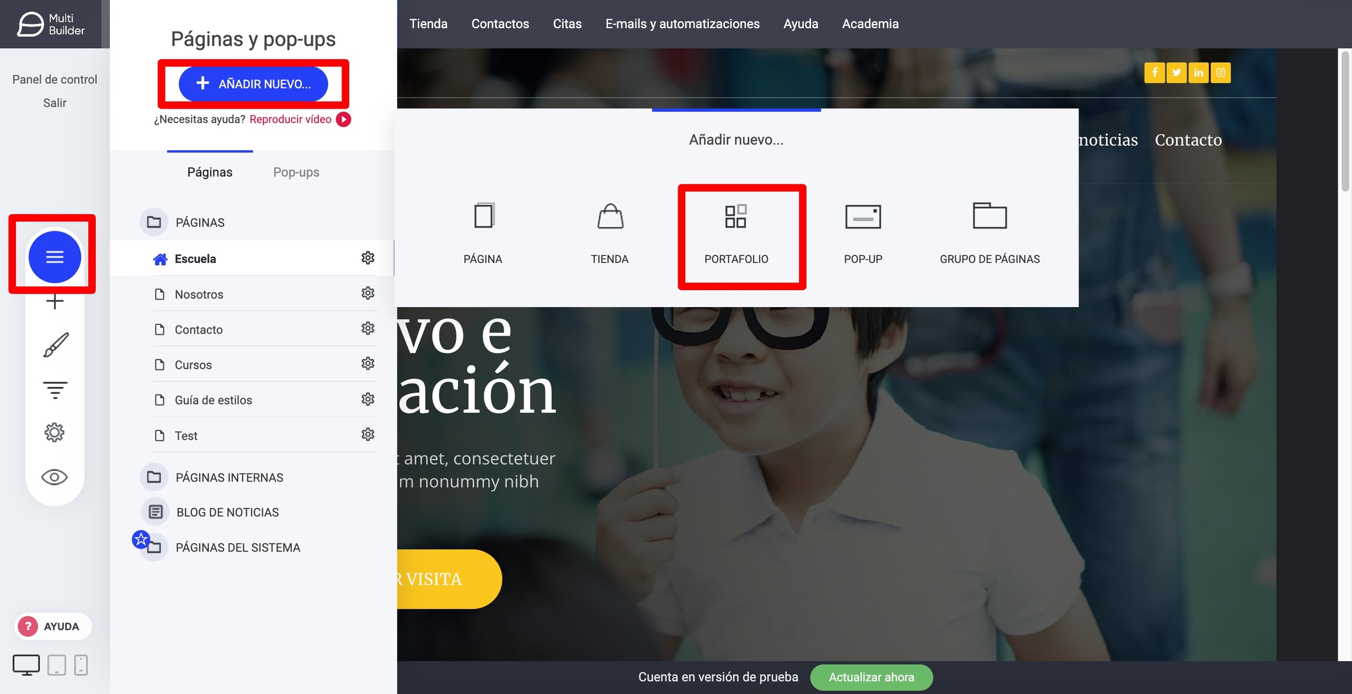Select the Pop-up icon option
The height and width of the screenshot is (694, 1352).
[863, 217]
